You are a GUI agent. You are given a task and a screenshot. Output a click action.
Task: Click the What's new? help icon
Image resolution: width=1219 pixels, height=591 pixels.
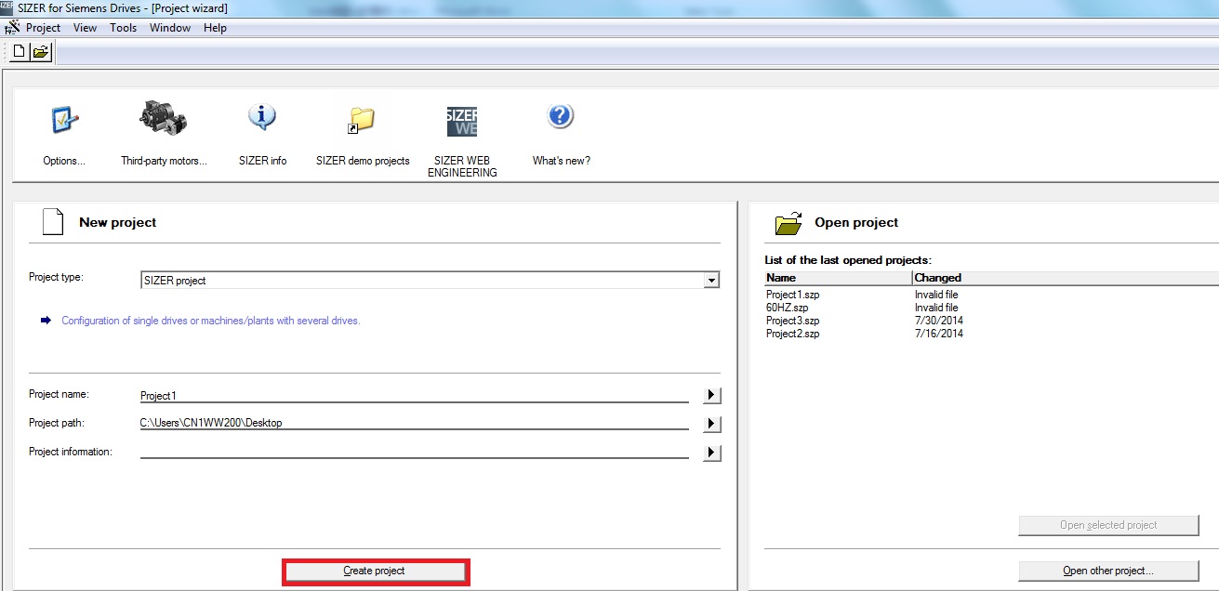(x=560, y=117)
